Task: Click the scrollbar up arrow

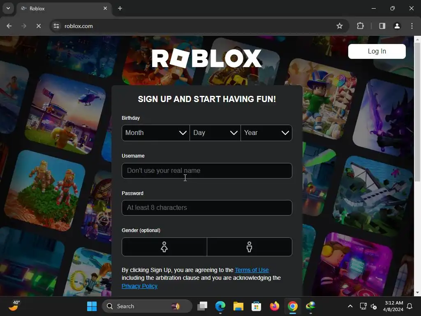Action: tap(417, 39)
